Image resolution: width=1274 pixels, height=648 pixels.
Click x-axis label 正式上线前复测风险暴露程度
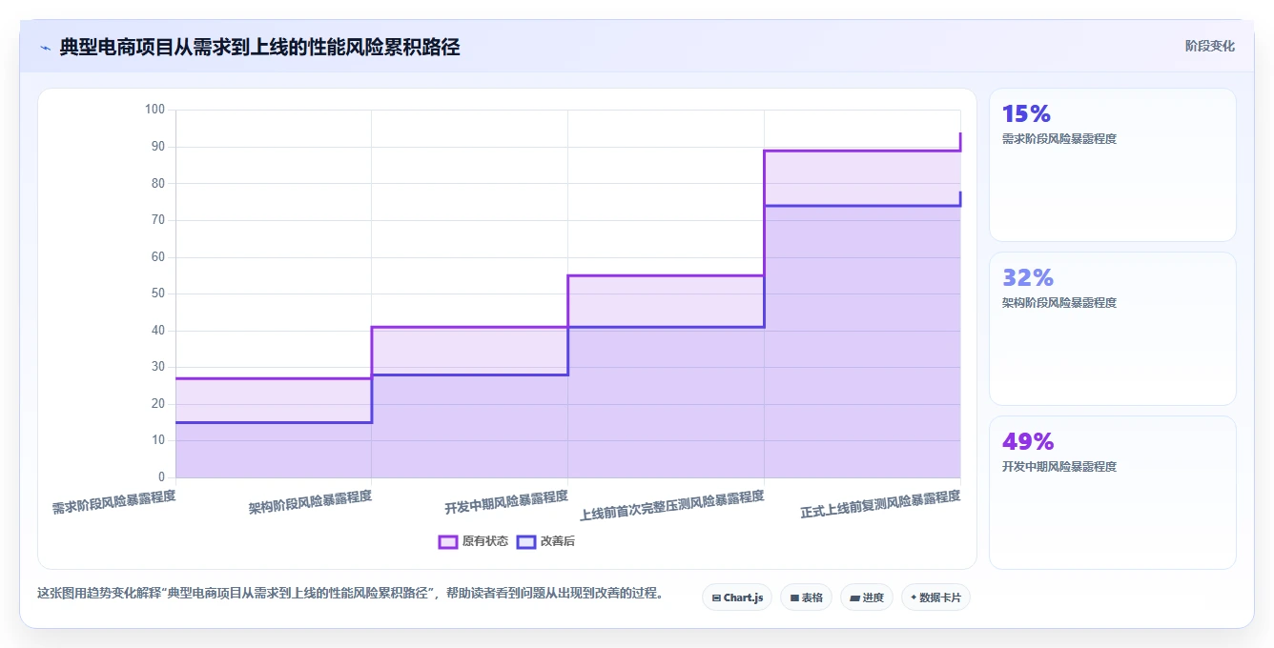tap(880, 505)
